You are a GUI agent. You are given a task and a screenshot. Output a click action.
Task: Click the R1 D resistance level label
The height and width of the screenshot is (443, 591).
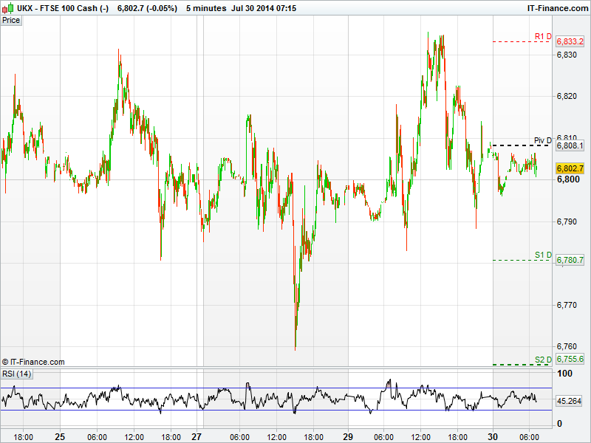543,37
